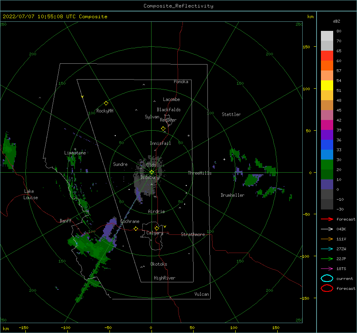Click the ThreeHills city label
Screen dimensions: 357x333
tap(200, 173)
